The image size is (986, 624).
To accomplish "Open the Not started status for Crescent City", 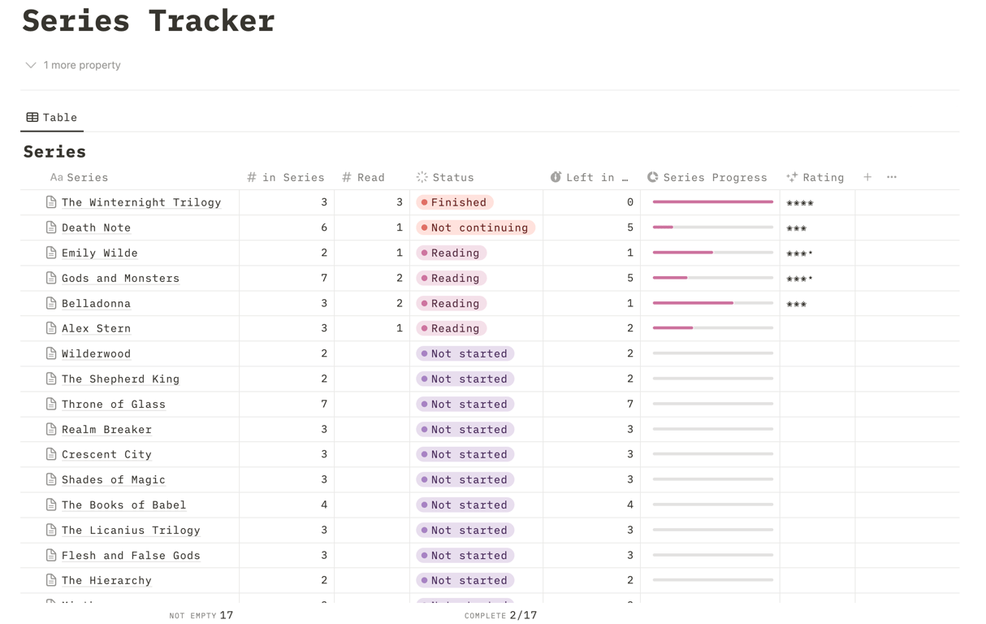I will coord(465,454).
